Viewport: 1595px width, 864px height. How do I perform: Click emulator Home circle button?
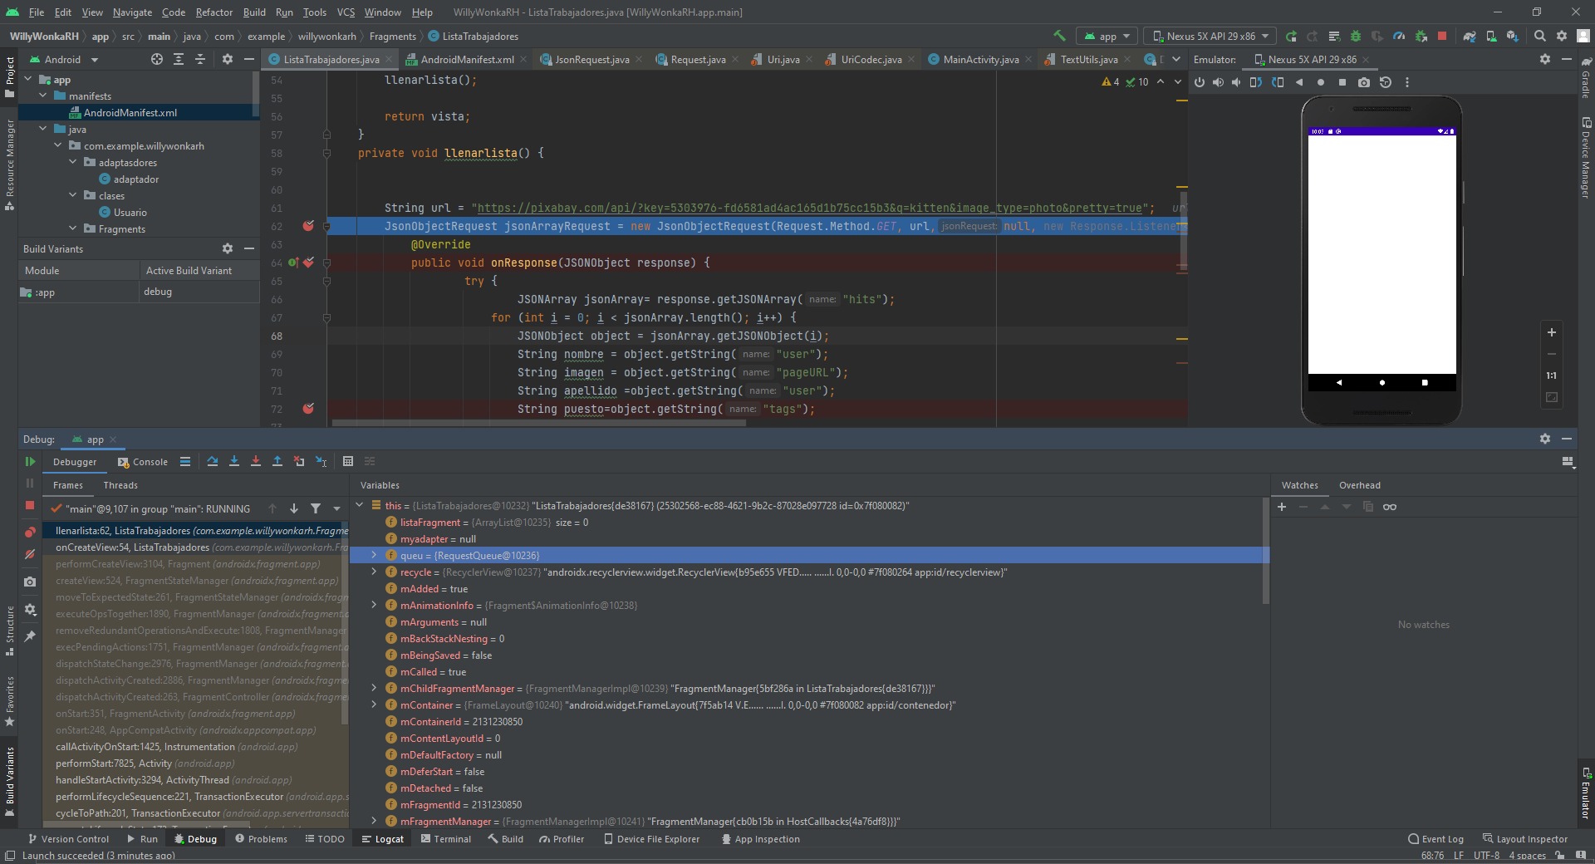click(x=1321, y=82)
